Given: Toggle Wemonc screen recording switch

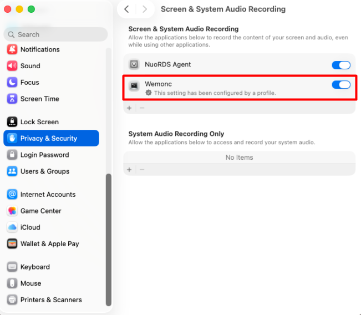Looking at the screenshot, I should point(341,85).
